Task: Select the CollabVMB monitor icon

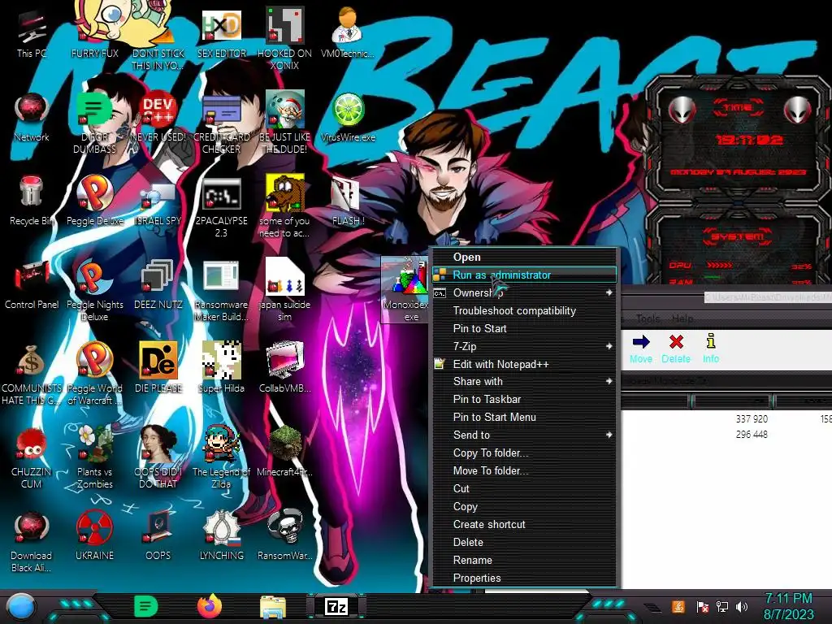Action: click(x=284, y=367)
